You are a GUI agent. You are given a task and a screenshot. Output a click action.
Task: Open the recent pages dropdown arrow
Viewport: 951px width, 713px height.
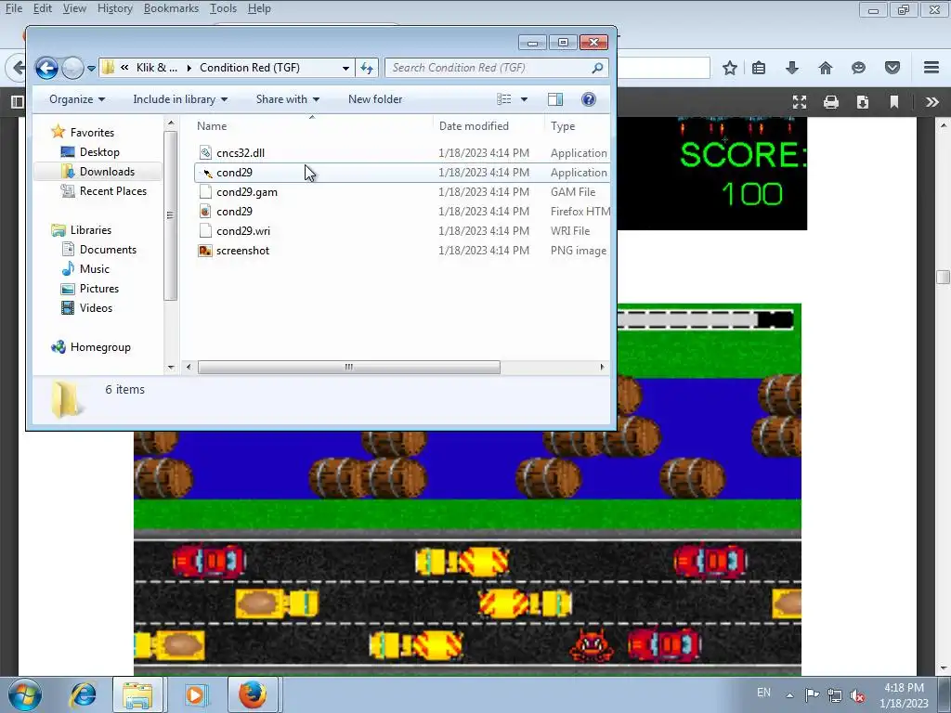point(91,69)
